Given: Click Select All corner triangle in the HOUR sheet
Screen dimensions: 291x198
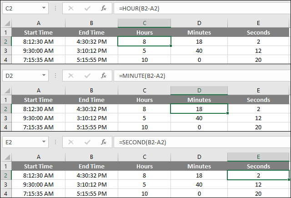Looking at the screenshot, I should point(7,23).
